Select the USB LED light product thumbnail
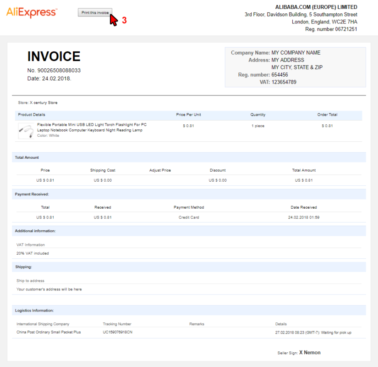Viewport: 378px width, 367px height. pyautogui.click(x=26, y=131)
